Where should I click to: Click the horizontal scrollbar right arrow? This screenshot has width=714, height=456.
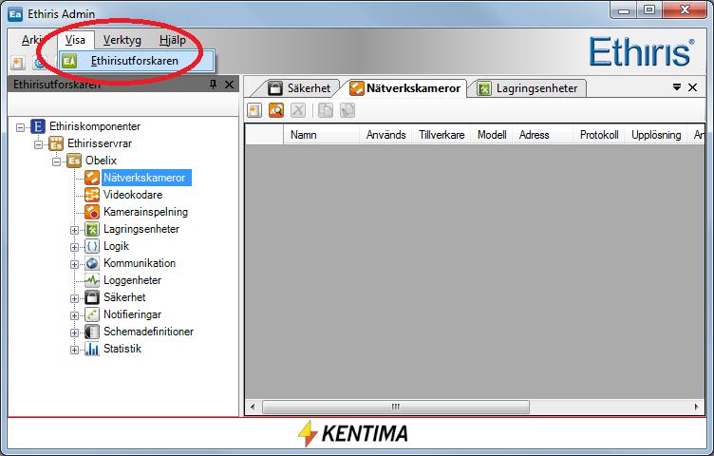(696, 407)
